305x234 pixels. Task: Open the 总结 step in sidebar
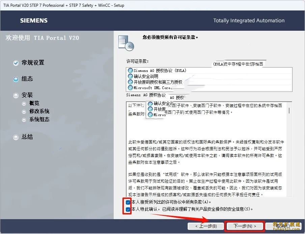27,137
